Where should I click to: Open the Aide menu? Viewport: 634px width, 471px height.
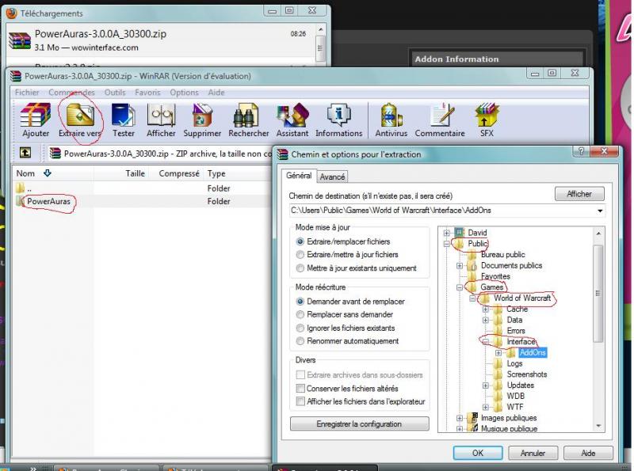click(x=216, y=93)
